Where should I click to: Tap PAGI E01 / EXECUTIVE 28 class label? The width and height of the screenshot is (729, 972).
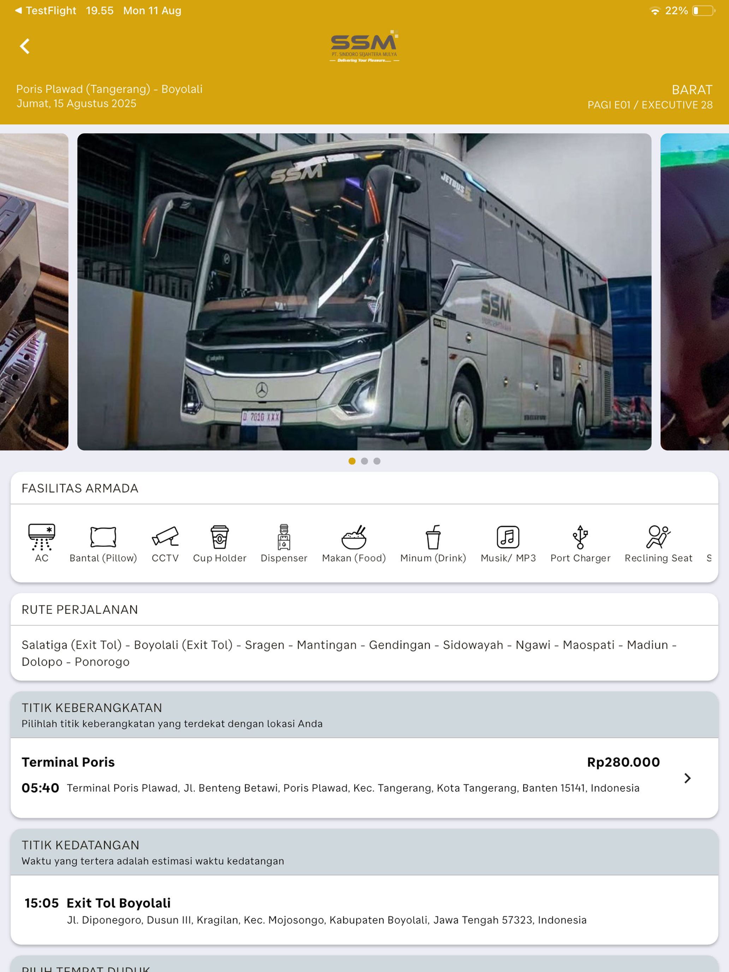(650, 105)
